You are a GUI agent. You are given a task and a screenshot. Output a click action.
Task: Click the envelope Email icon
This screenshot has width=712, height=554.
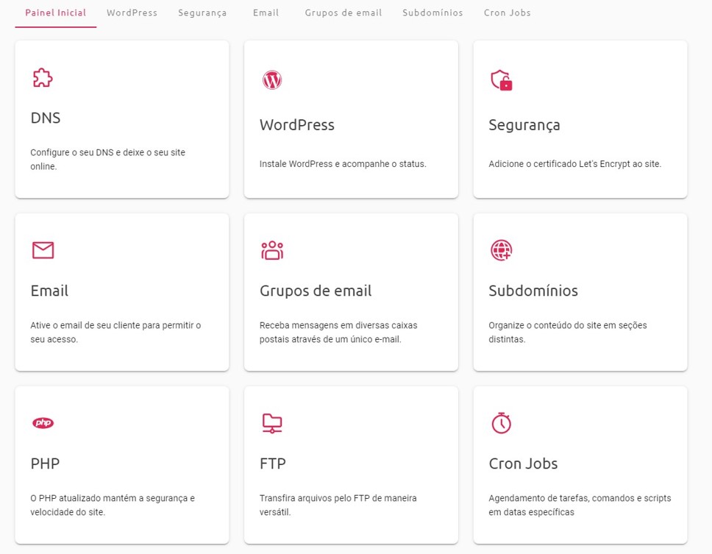43,250
